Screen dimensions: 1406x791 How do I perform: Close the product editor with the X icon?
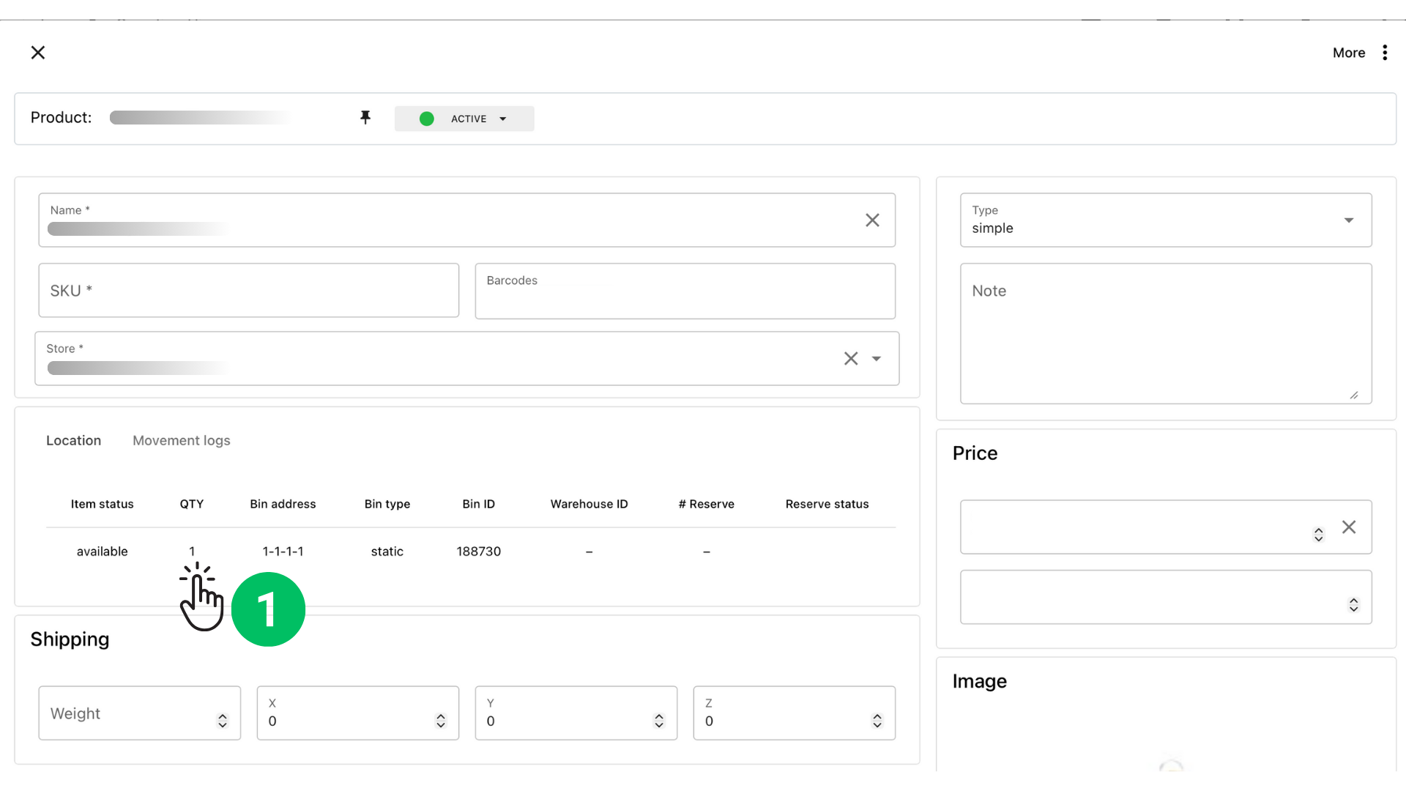tap(38, 52)
